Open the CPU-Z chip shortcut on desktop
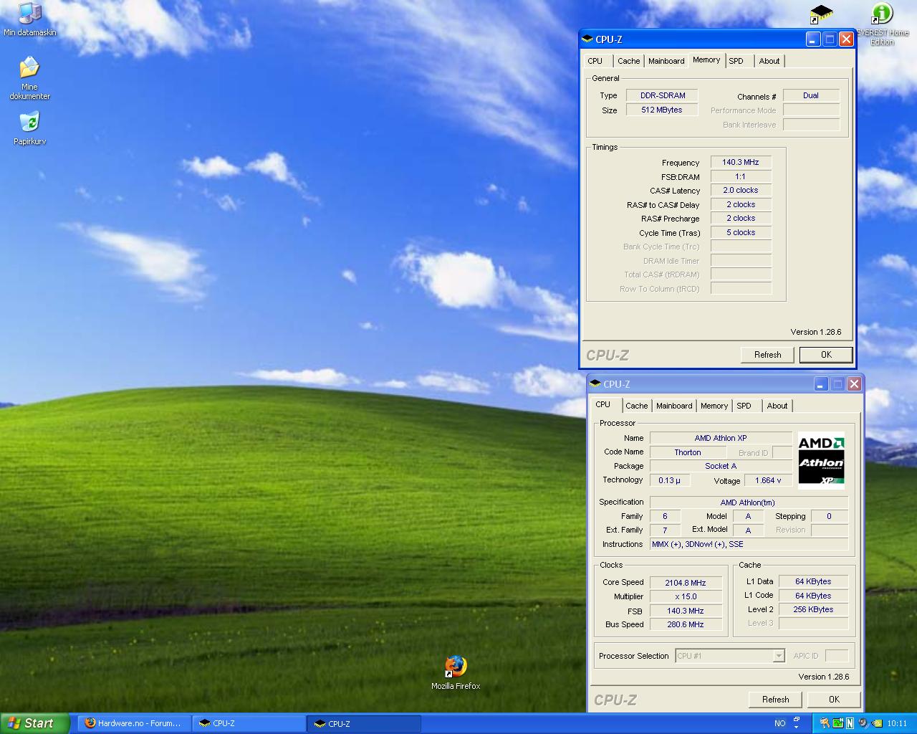 (x=821, y=14)
